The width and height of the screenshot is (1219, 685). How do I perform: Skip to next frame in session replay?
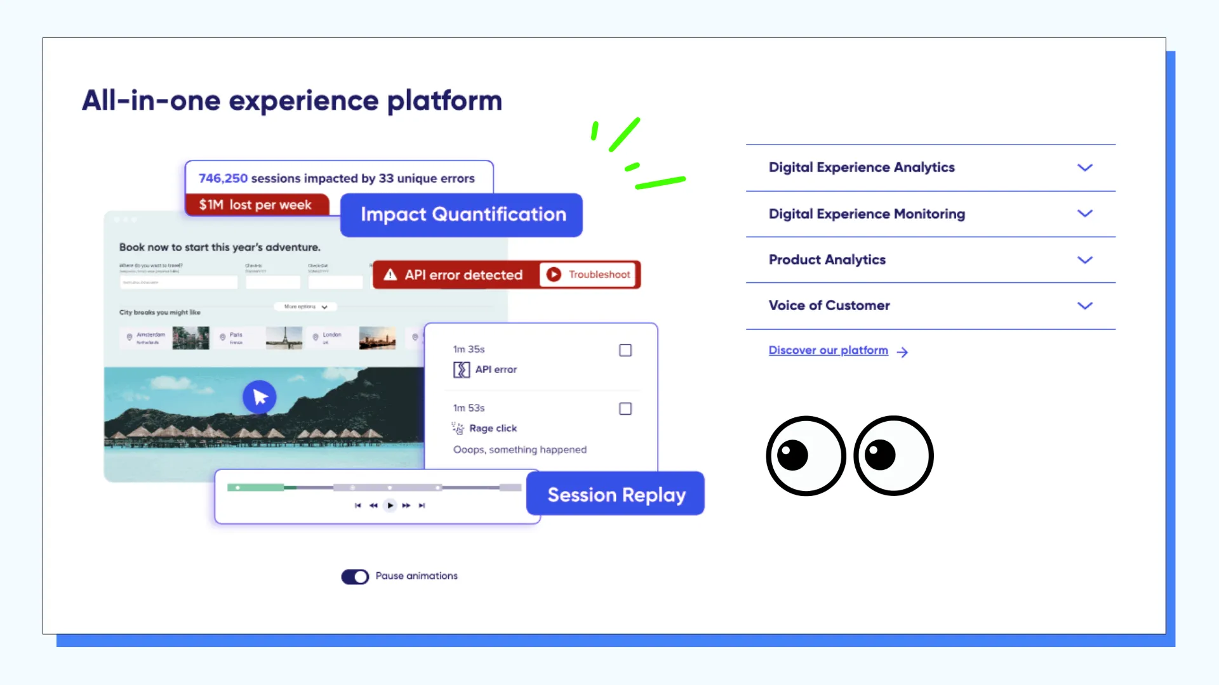(x=422, y=506)
